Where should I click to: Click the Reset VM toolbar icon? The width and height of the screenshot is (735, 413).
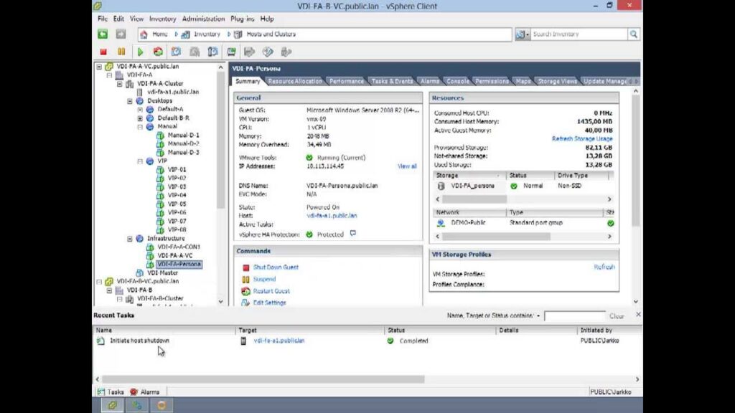[158, 52]
